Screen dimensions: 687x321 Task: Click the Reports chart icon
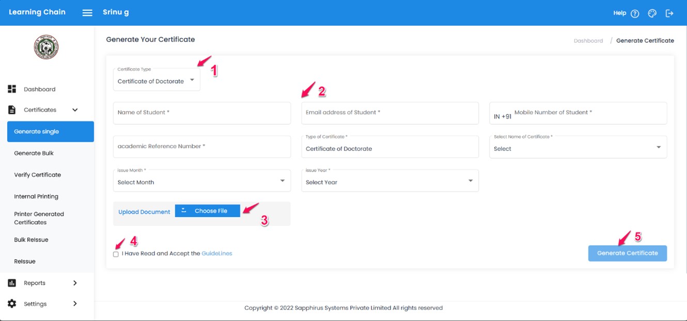tap(12, 283)
